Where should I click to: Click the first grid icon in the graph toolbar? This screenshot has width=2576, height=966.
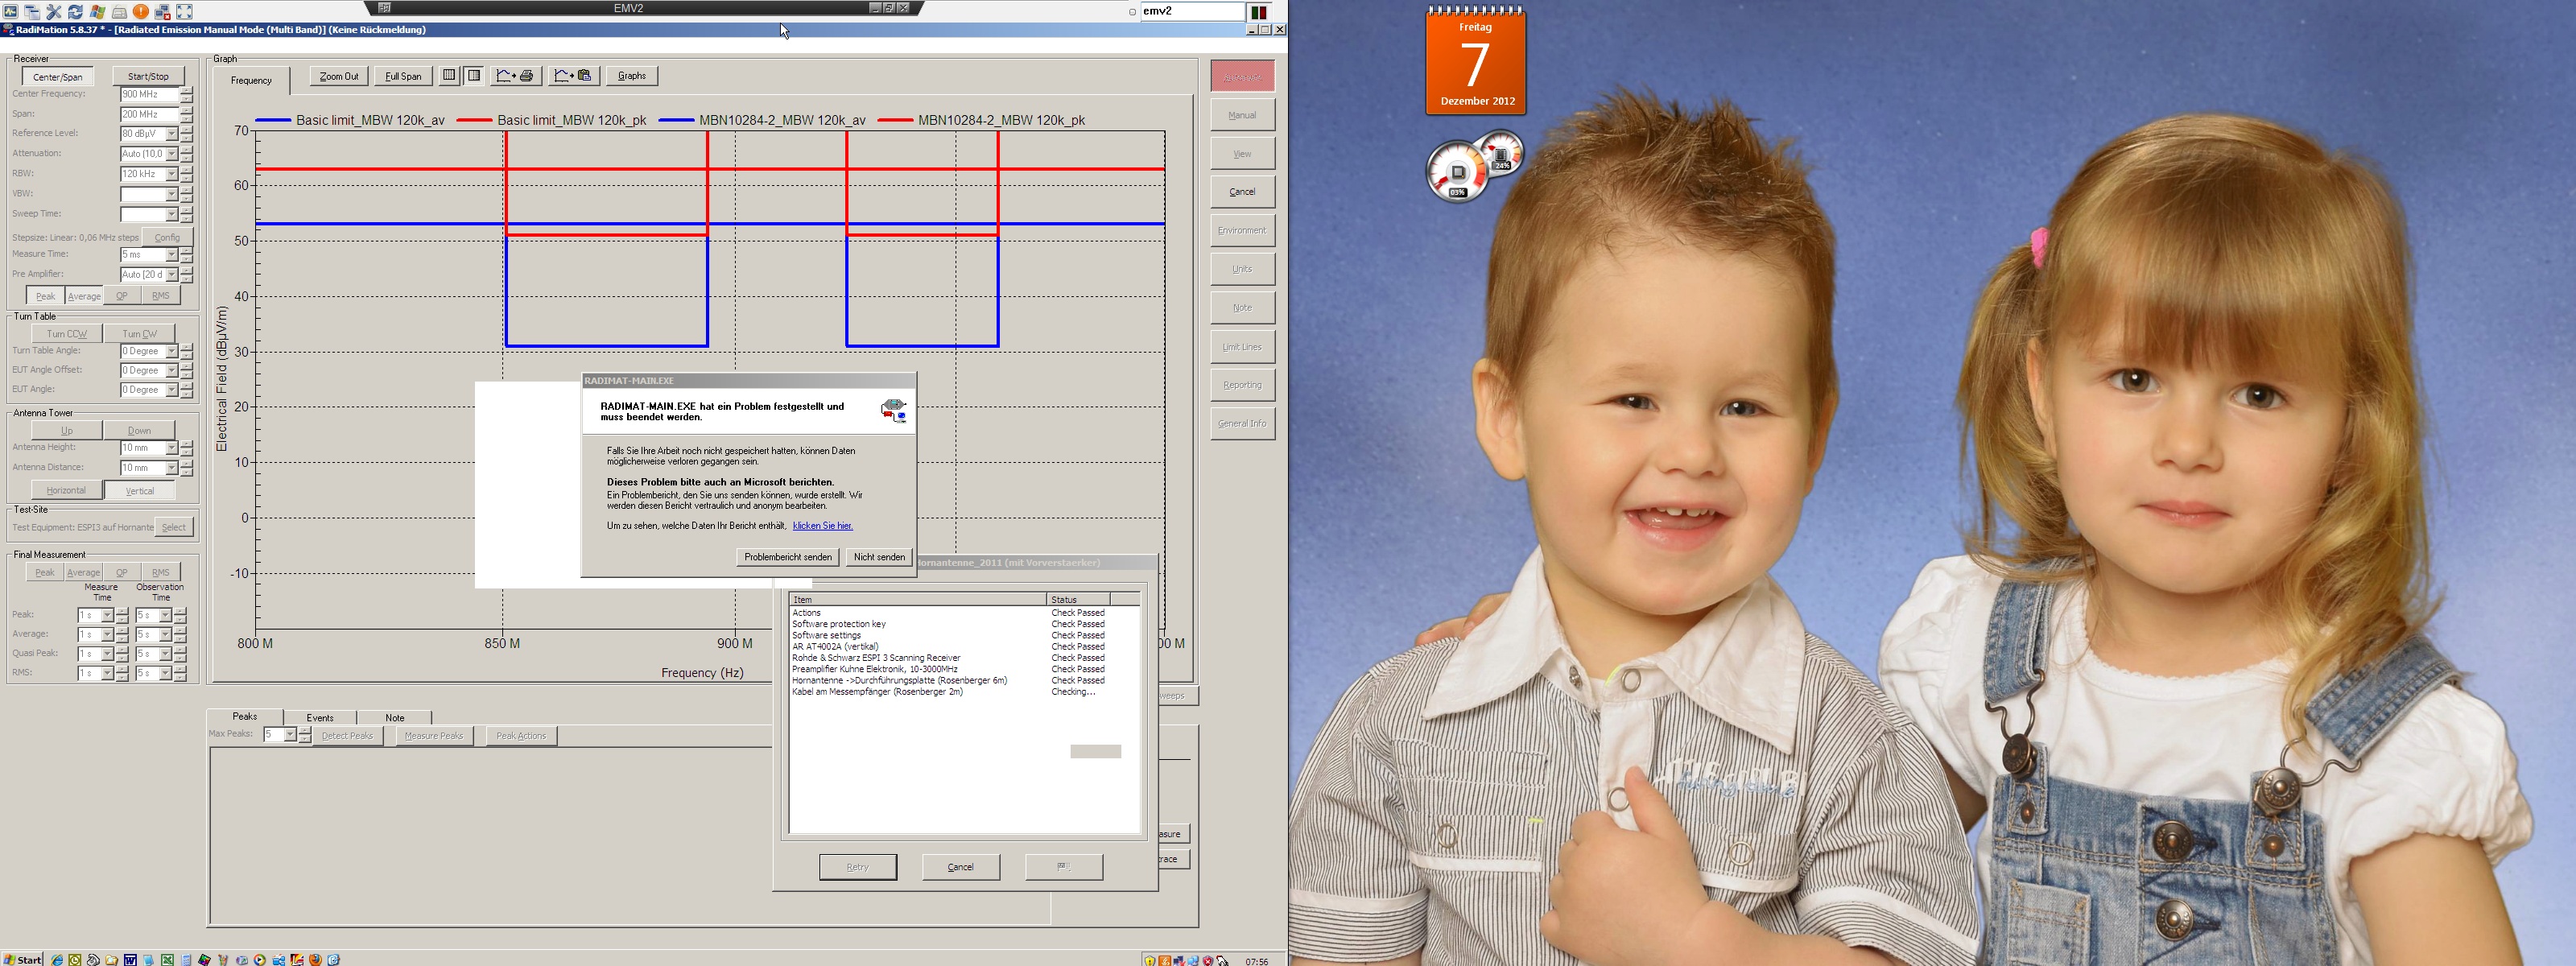(449, 76)
